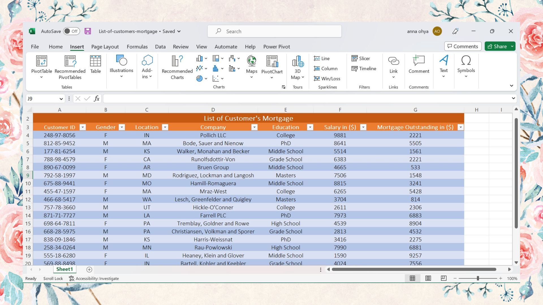Click the Share button
Screen dimensions: 543x305
(497, 46)
